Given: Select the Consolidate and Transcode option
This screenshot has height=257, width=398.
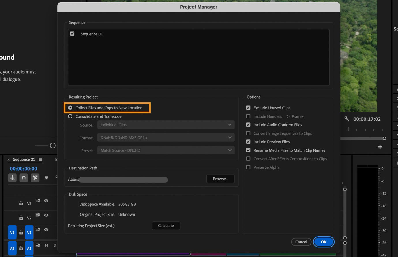Looking at the screenshot, I should 70,116.
